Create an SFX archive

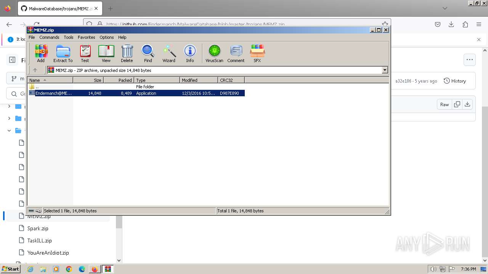(x=257, y=53)
